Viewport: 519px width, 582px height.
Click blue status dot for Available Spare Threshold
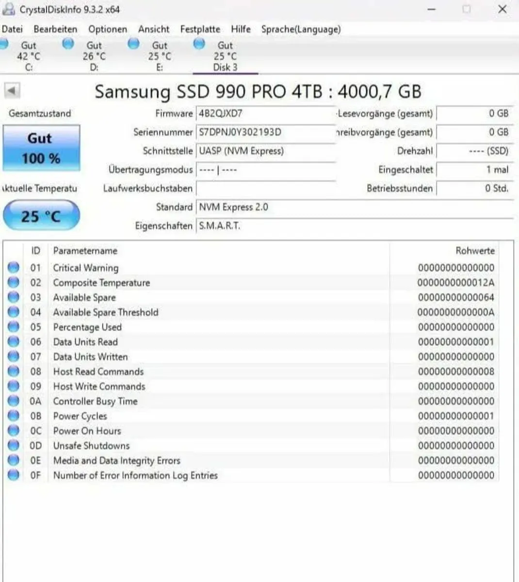click(x=13, y=312)
